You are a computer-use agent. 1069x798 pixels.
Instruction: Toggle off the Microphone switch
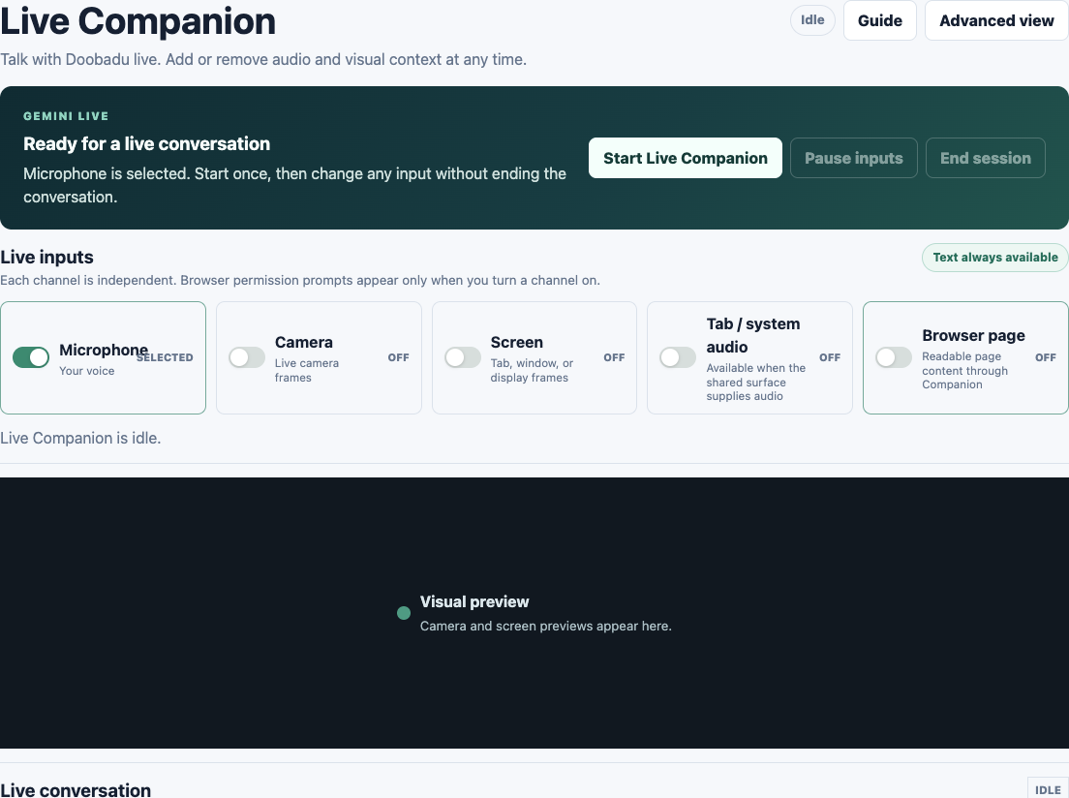[31, 357]
